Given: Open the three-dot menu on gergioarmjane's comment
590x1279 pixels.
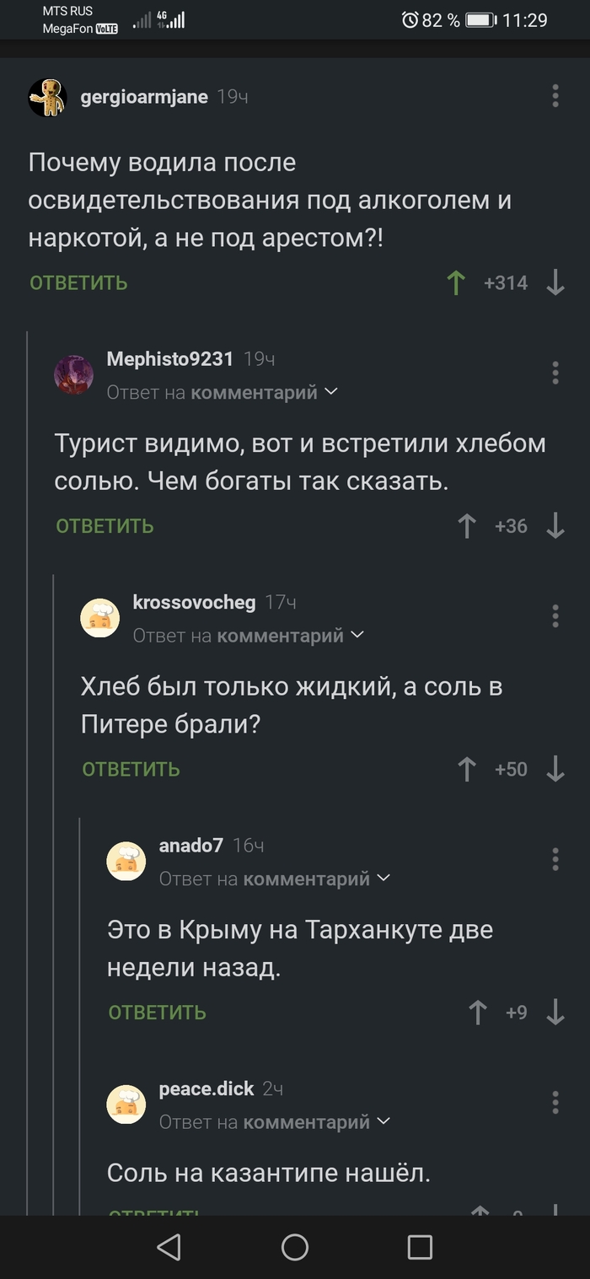Looking at the screenshot, I should coord(555,95).
